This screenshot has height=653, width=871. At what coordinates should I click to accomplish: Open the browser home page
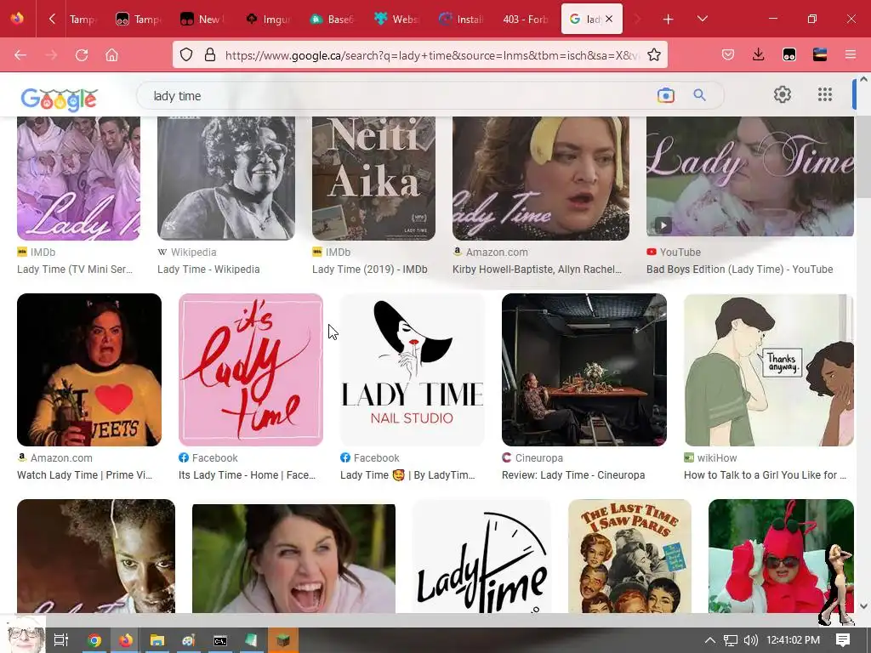pos(112,55)
